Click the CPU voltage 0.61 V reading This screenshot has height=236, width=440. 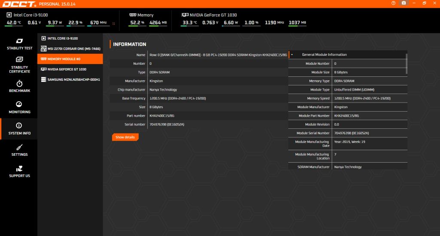[x=34, y=23]
